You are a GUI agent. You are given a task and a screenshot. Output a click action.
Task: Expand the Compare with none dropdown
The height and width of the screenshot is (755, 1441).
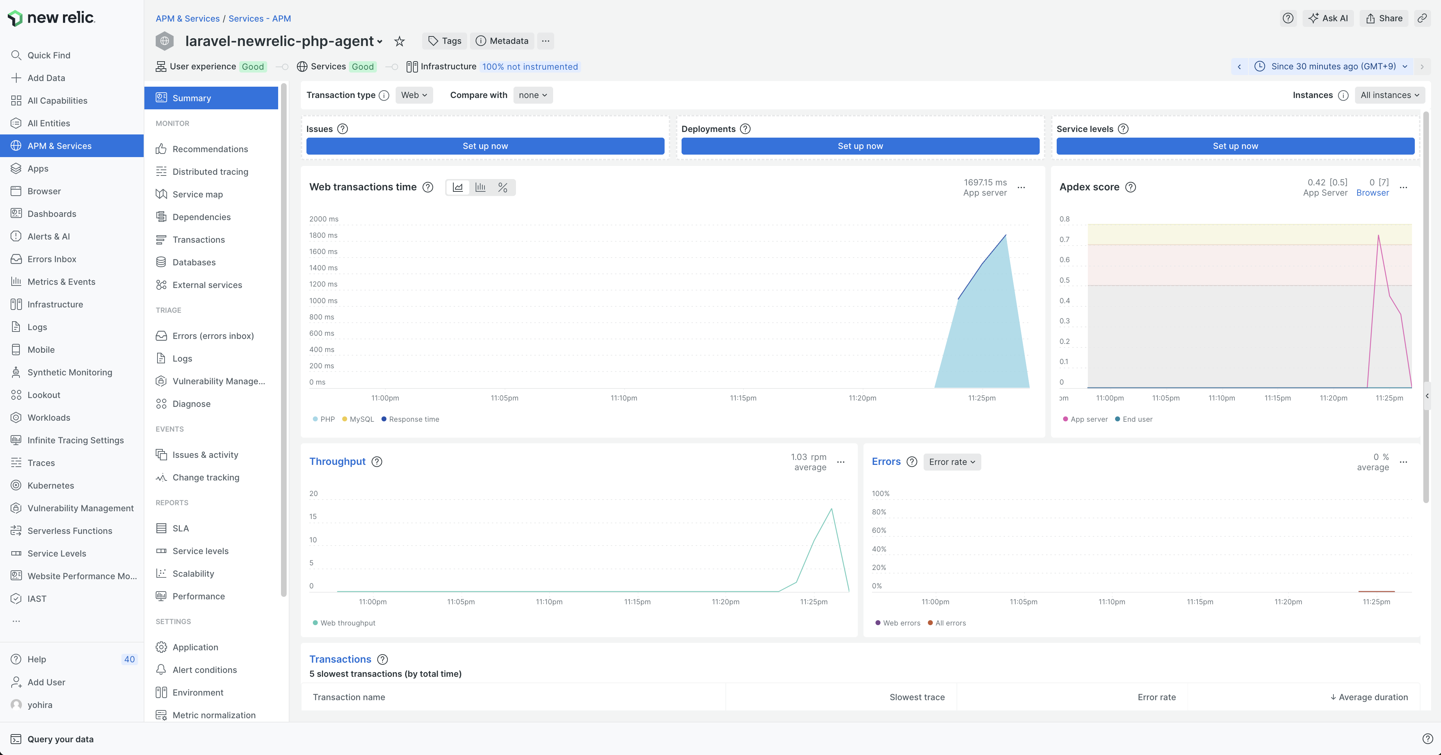[533, 95]
